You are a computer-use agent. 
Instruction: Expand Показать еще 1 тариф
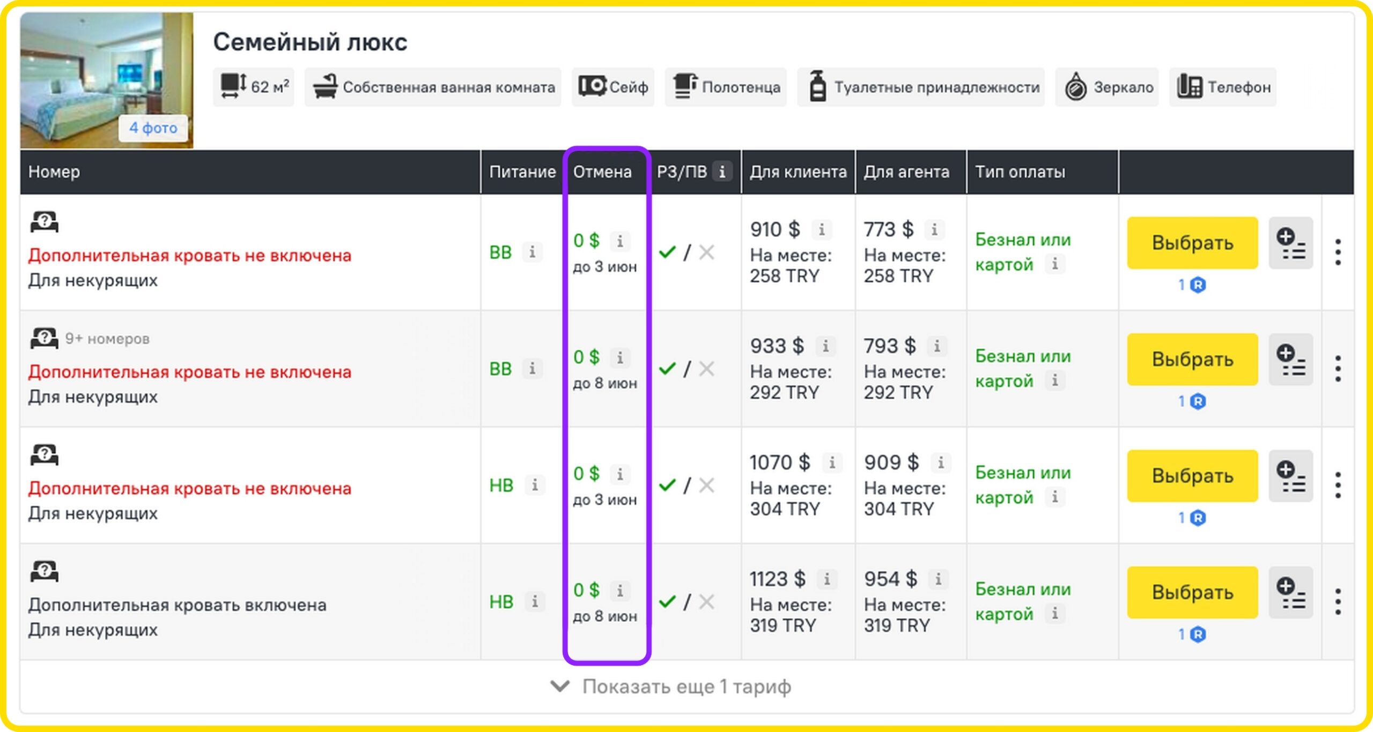tap(686, 686)
